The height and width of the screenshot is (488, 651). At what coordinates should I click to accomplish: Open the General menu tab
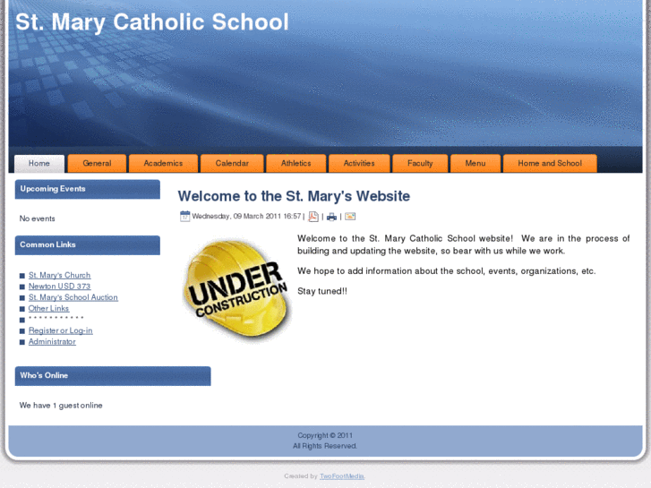click(97, 164)
